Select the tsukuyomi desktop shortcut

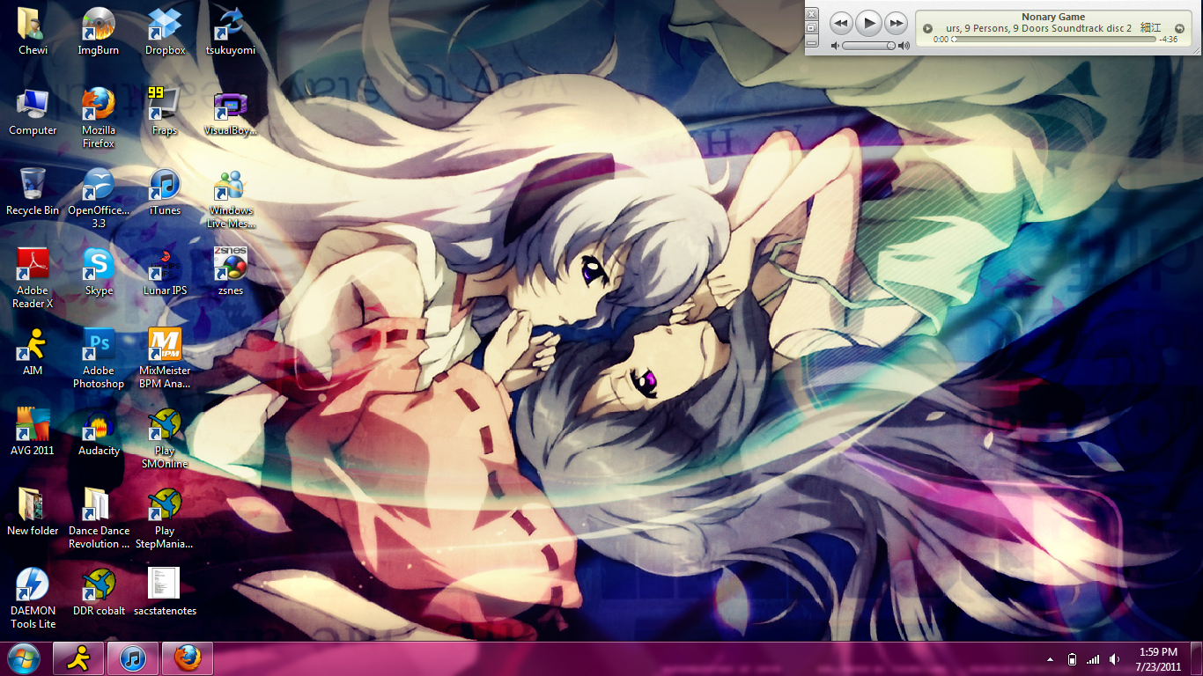coord(231,32)
